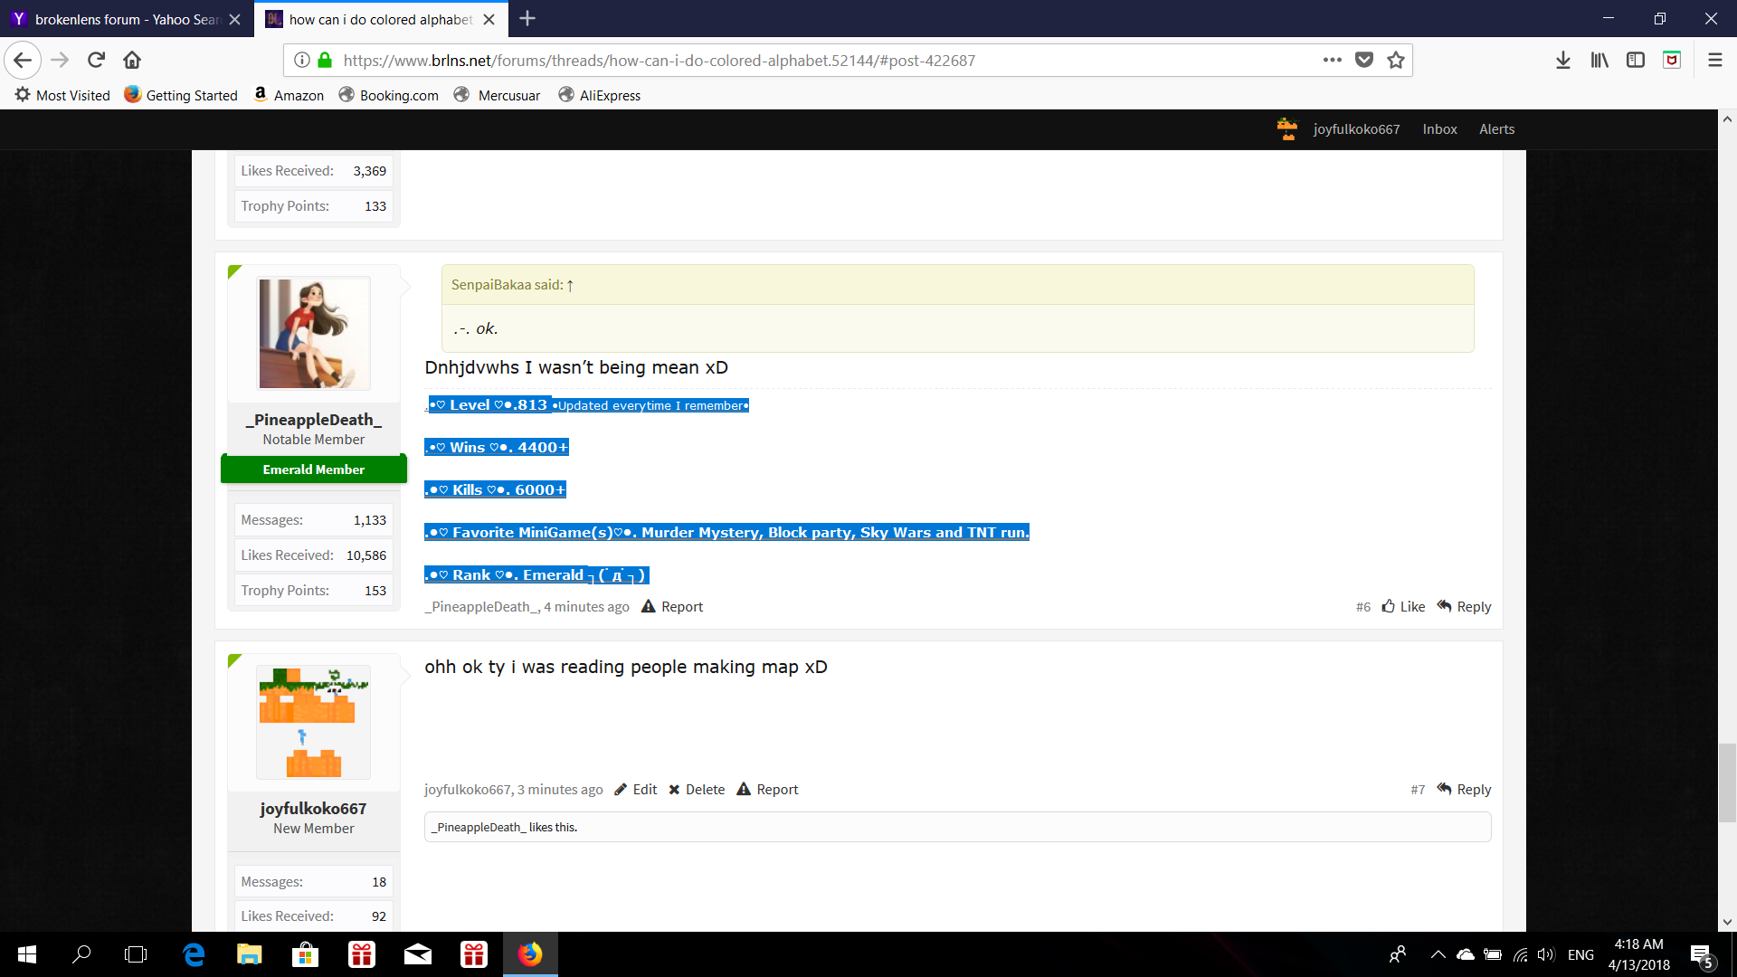The image size is (1737, 977).
Task: Toggle the sidebar view icon
Action: point(1636,61)
